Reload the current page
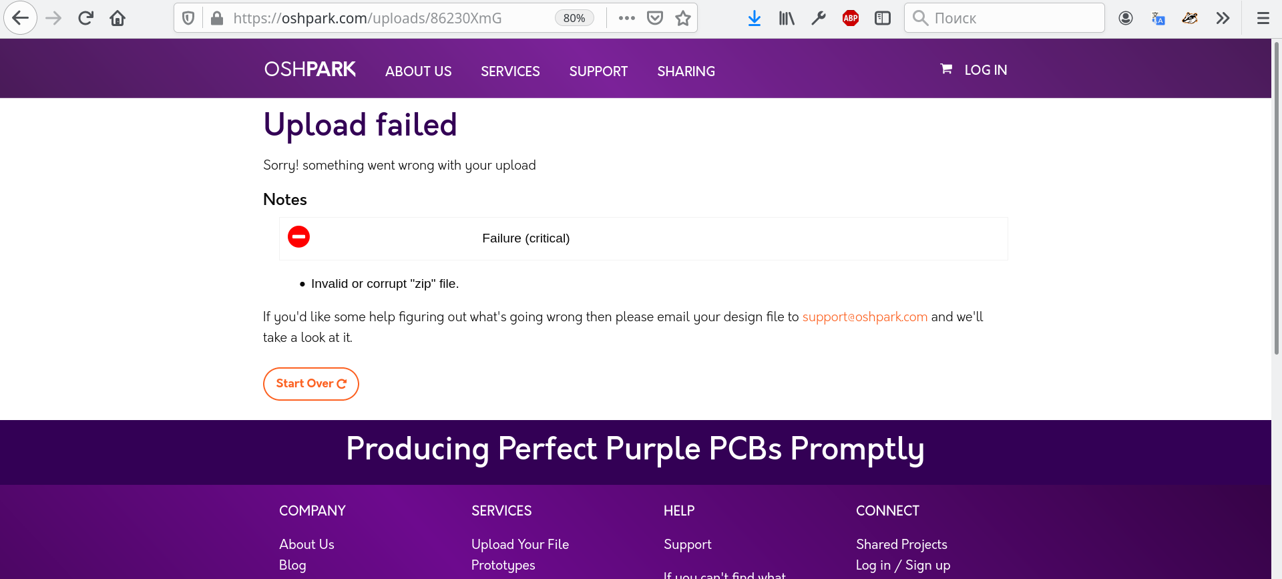 pyautogui.click(x=85, y=18)
